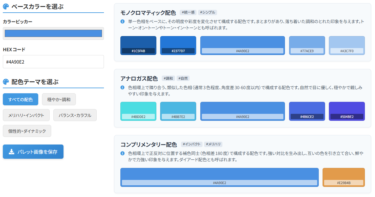Pick the light blue #A3C7F0 swatch
Screen dimensions: 375x197
tap(347, 45)
